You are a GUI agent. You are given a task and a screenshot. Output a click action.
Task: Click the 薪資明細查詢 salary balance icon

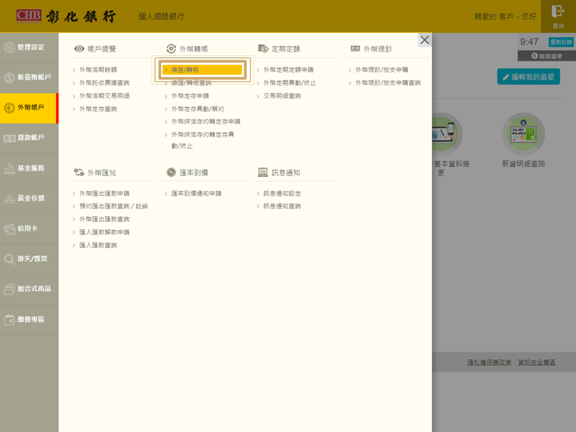click(x=523, y=134)
